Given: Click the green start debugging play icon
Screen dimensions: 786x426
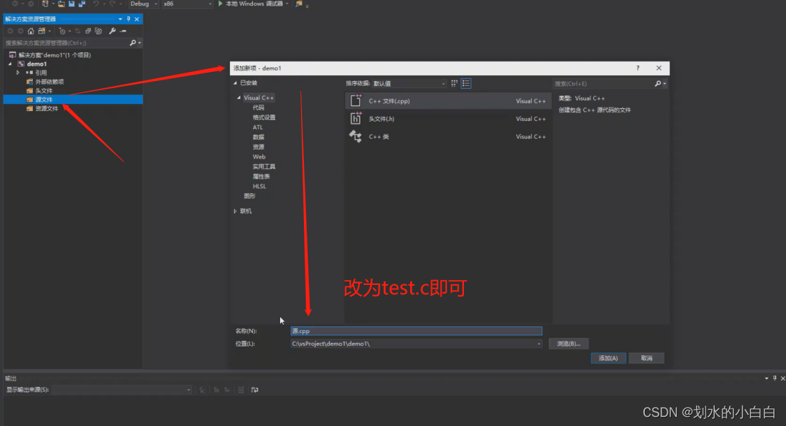Looking at the screenshot, I should [x=220, y=3].
